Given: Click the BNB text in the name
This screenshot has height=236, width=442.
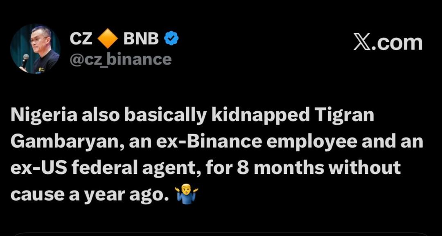Looking at the screenshot, I should [x=141, y=39].
